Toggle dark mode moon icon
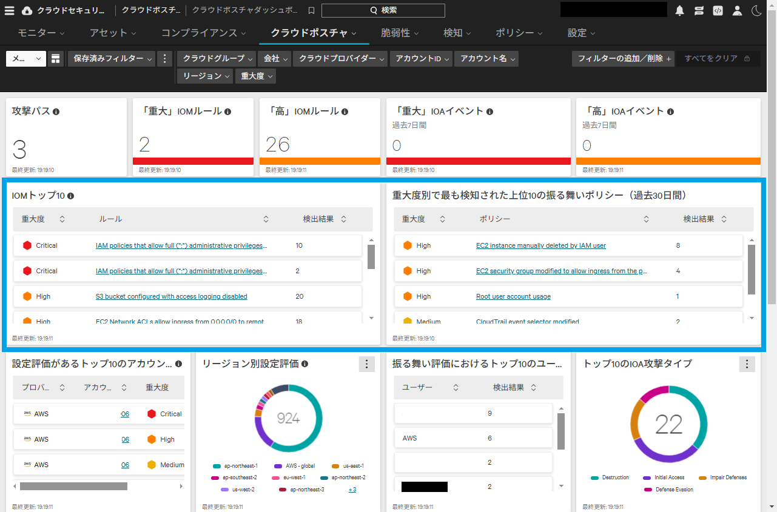 [756, 10]
